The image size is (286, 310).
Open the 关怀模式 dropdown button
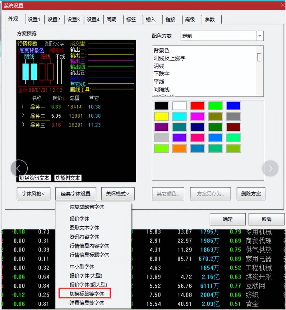(118, 194)
